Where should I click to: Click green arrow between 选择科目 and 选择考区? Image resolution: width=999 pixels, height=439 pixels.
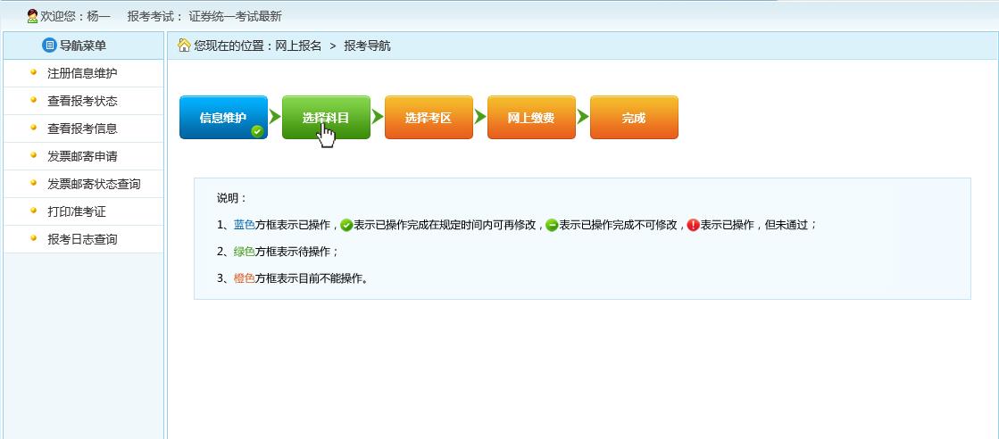pos(378,117)
